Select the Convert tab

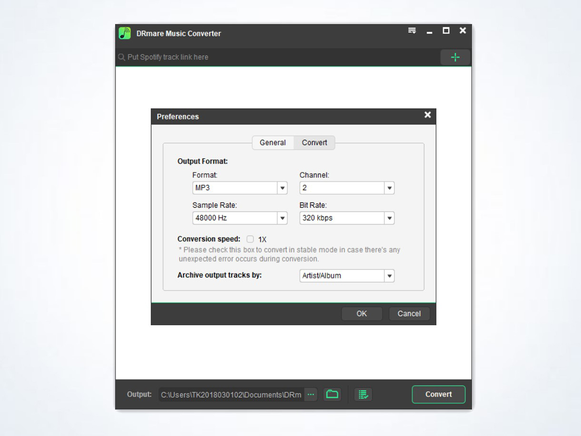(x=315, y=142)
